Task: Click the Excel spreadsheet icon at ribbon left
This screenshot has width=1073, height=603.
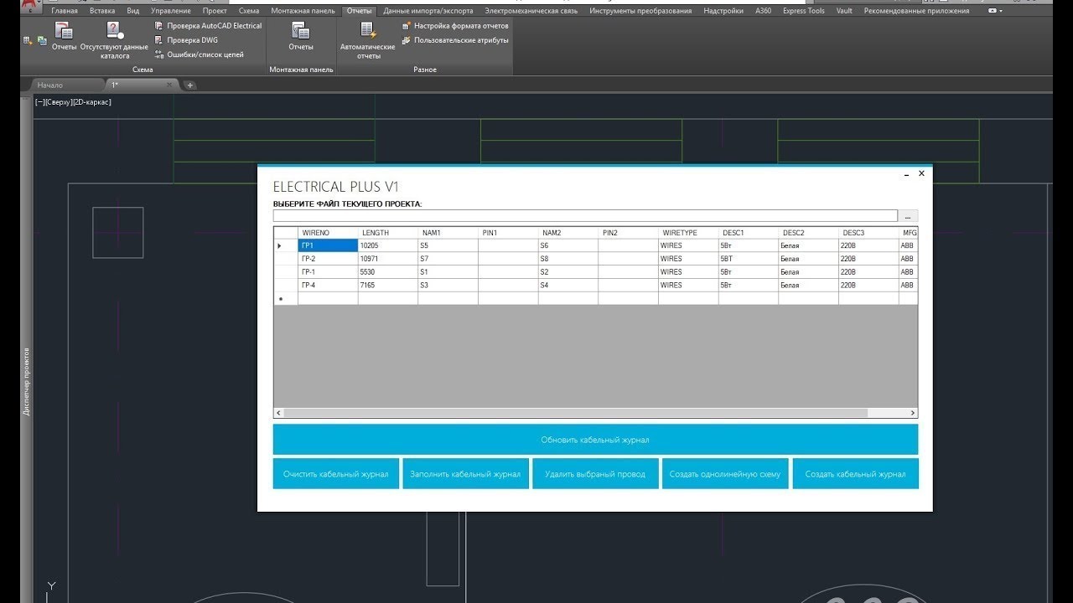Action: 40,40
